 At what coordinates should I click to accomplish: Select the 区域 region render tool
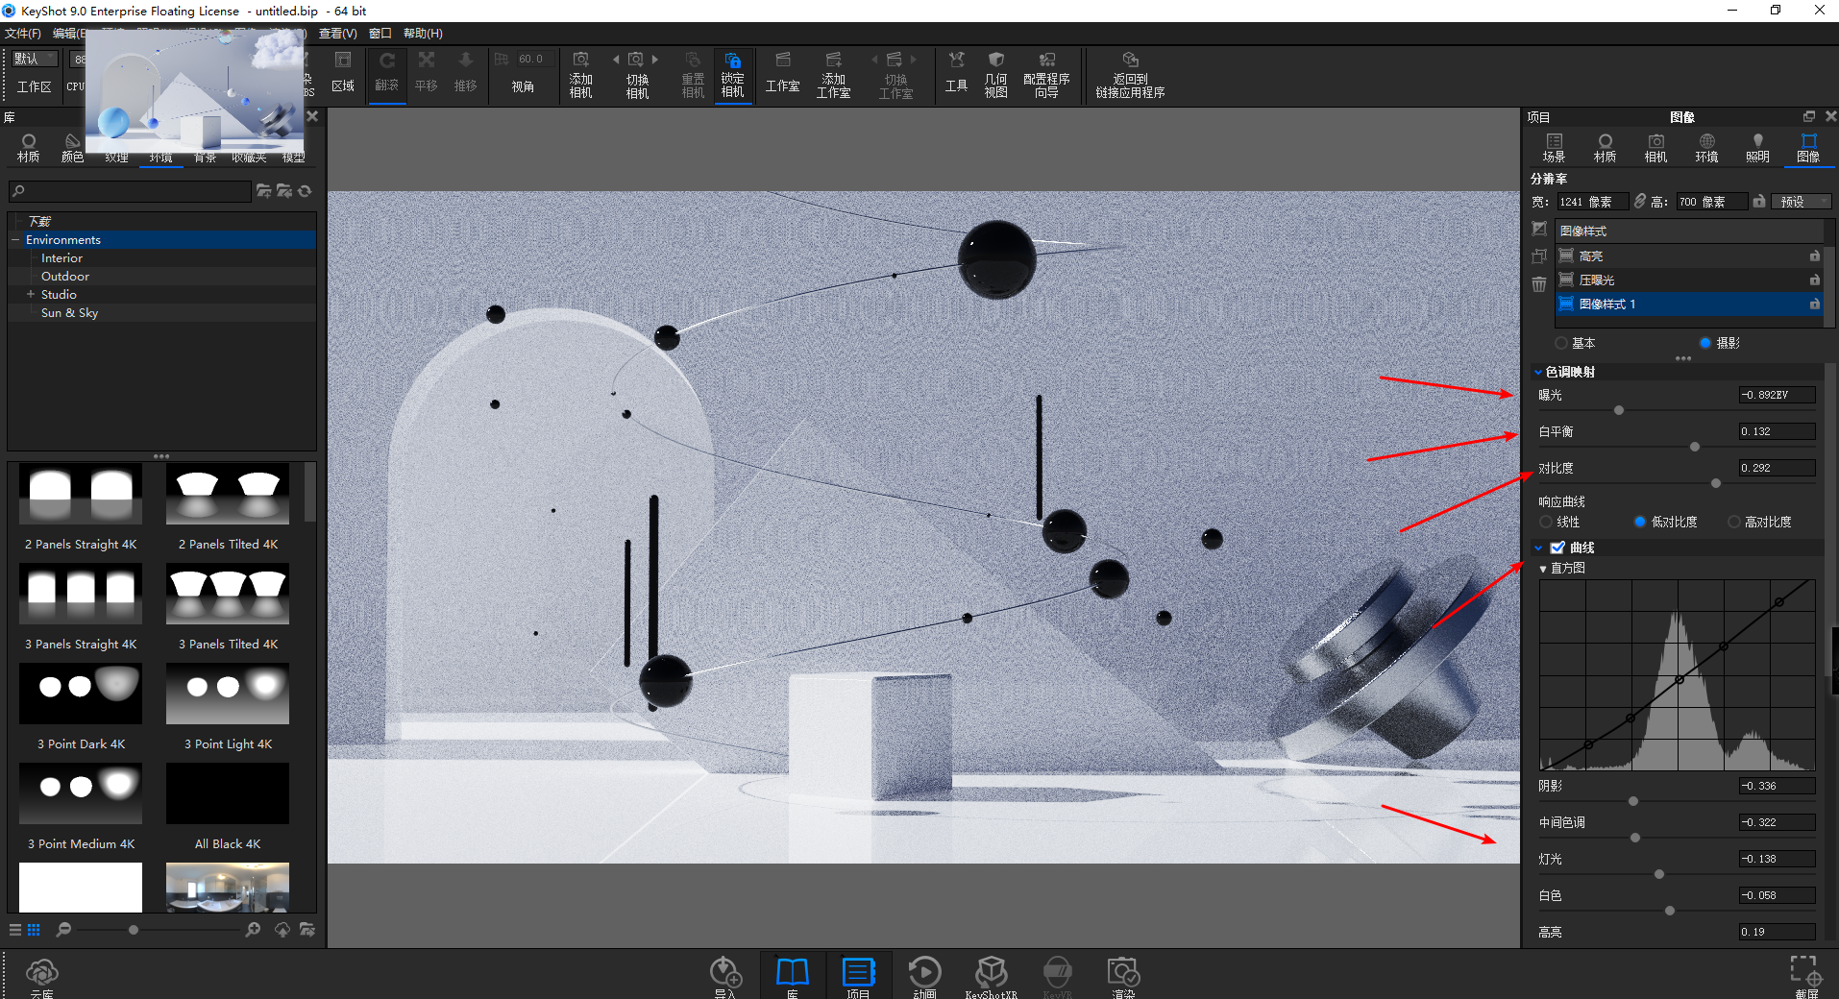click(x=343, y=73)
